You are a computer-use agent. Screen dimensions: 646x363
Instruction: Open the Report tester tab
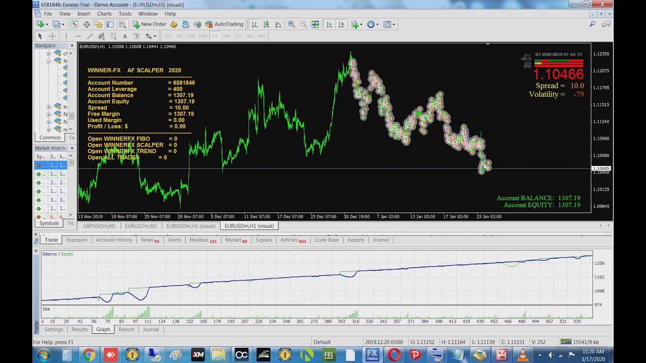(126, 329)
